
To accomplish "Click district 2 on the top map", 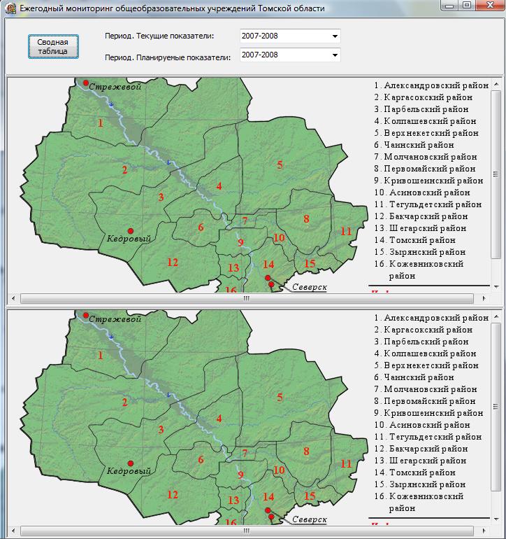I will click(124, 169).
